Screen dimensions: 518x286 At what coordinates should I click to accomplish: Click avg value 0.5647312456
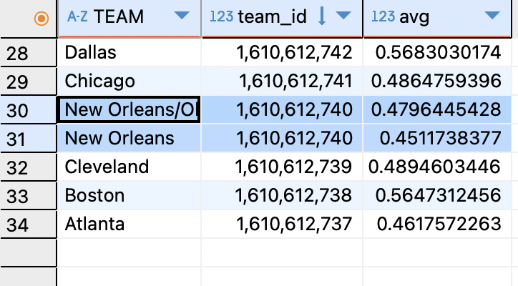[437, 195]
